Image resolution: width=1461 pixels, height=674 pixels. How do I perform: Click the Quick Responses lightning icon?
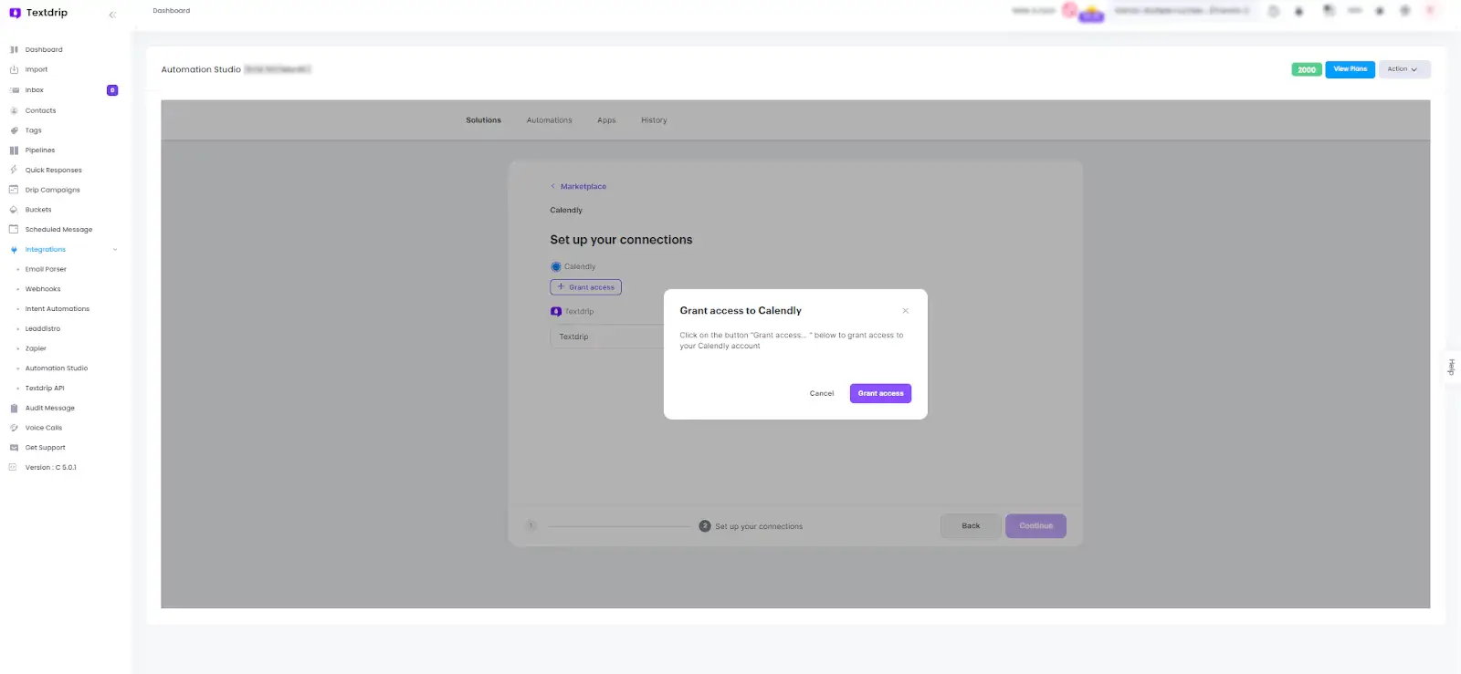pyautogui.click(x=14, y=170)
